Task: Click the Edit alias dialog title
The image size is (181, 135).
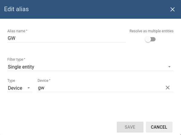Action: pyautogui.click(x=16, y=9)
